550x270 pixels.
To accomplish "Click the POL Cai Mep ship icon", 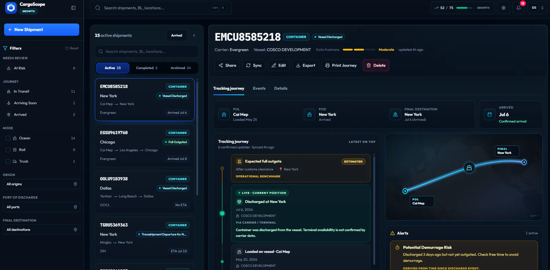I will 224,114.
